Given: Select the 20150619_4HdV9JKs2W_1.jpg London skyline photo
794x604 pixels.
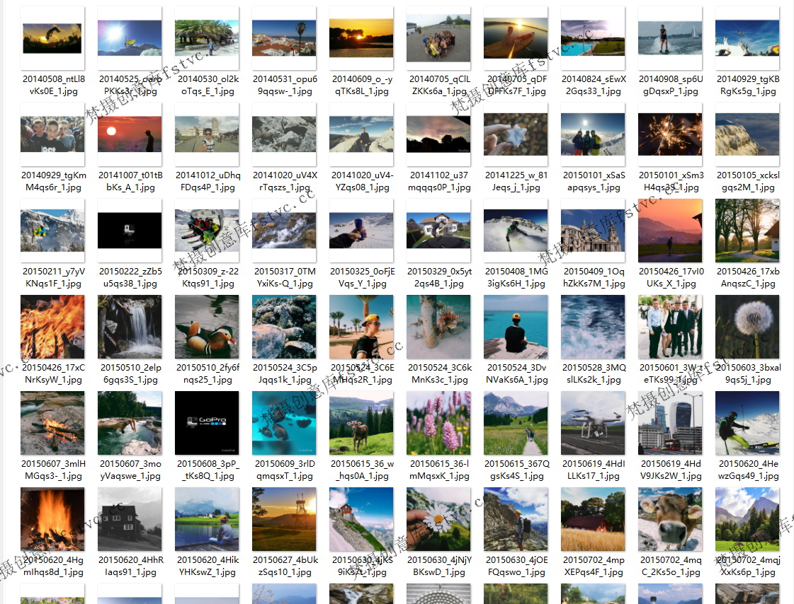Looking at the screenshot, I should pyautogui.click(x=670, y=423).
